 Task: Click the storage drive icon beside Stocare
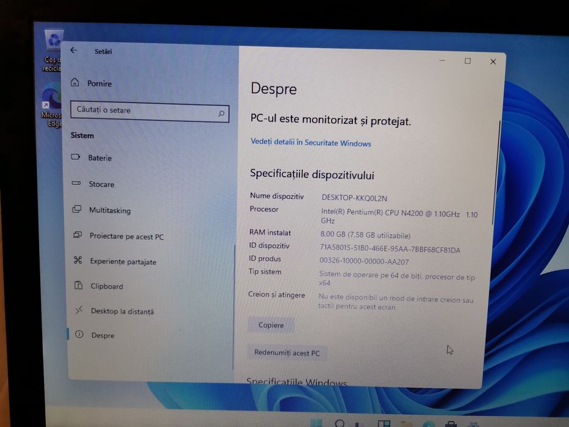(76, 183)
